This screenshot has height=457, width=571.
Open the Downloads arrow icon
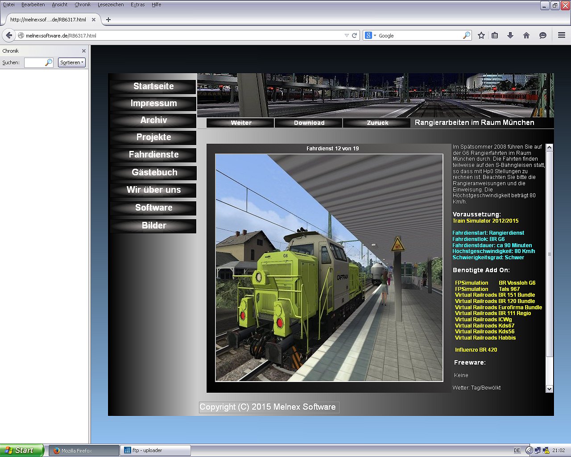pyautogui.click(x=510, y=36)
